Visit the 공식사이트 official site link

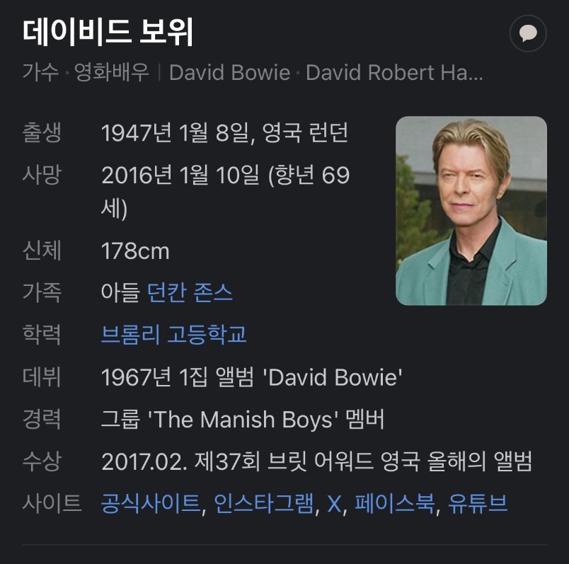pyautogui.click(x=151, y=503)
